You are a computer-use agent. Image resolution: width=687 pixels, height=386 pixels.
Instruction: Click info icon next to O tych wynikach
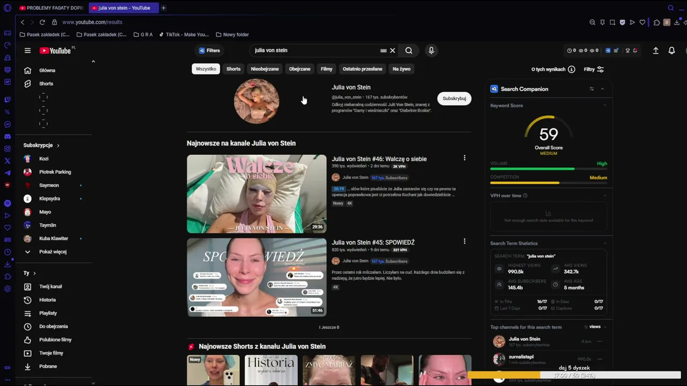[x=572, y=69]
